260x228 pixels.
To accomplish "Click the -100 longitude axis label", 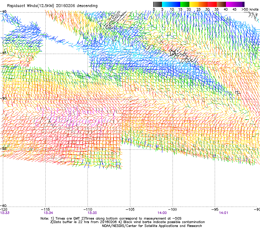I will (173, 210).
